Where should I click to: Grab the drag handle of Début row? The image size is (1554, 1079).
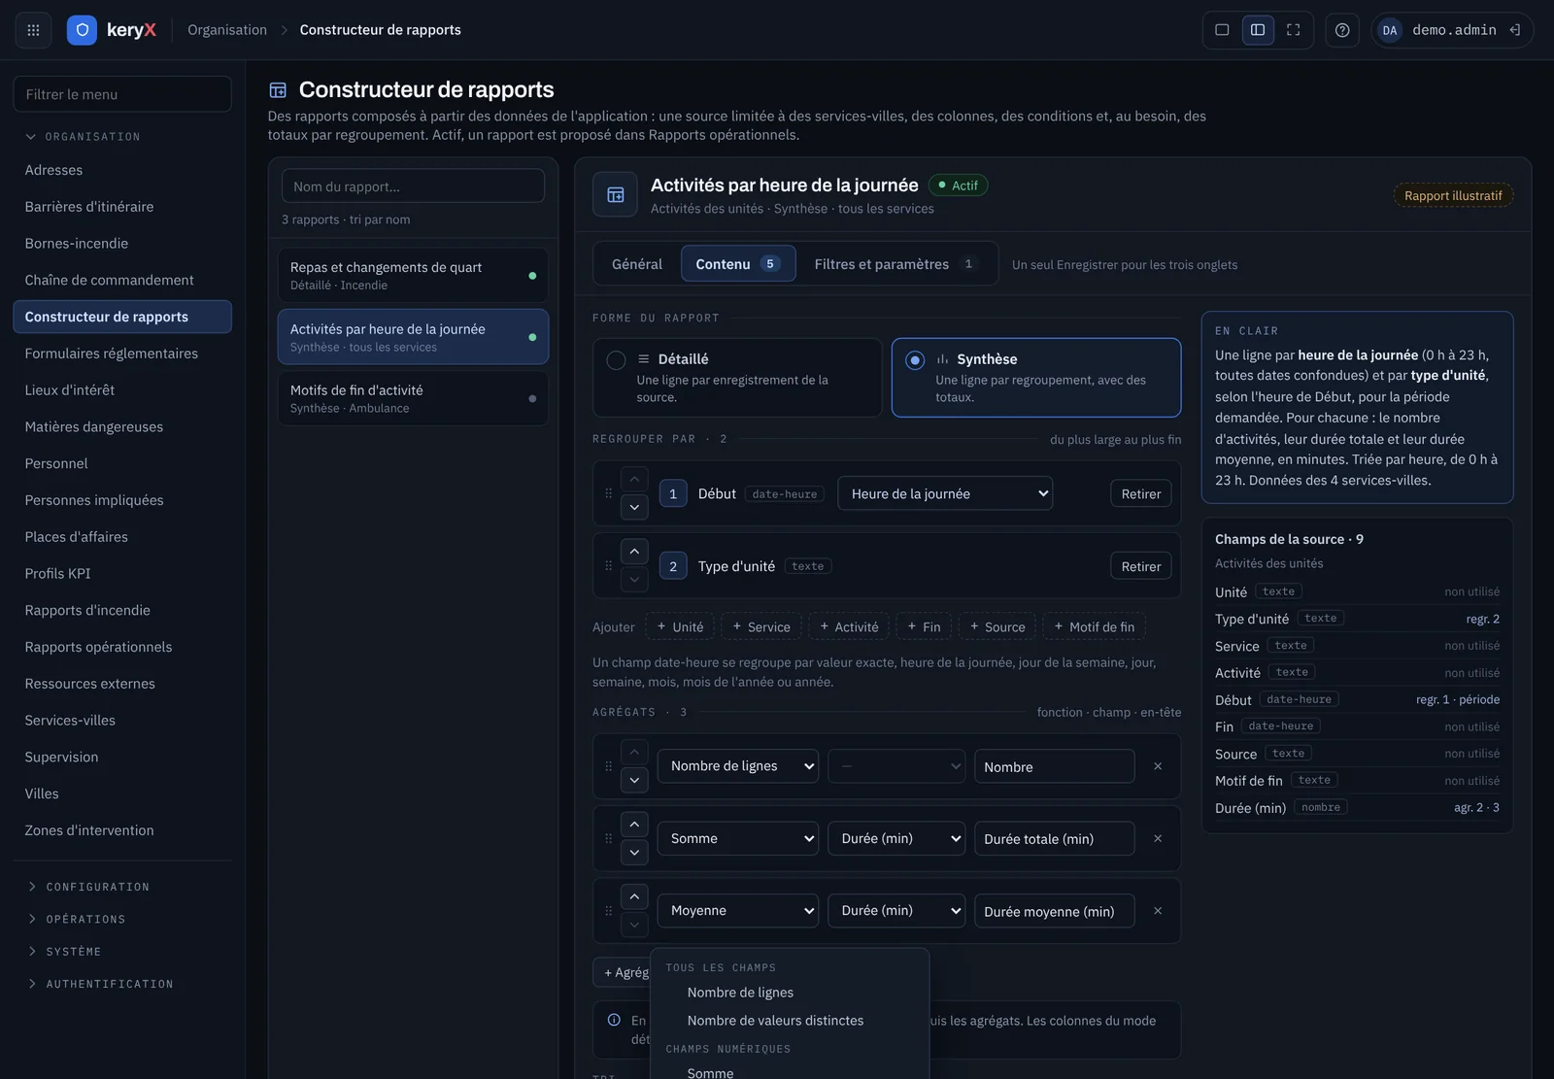609,493
